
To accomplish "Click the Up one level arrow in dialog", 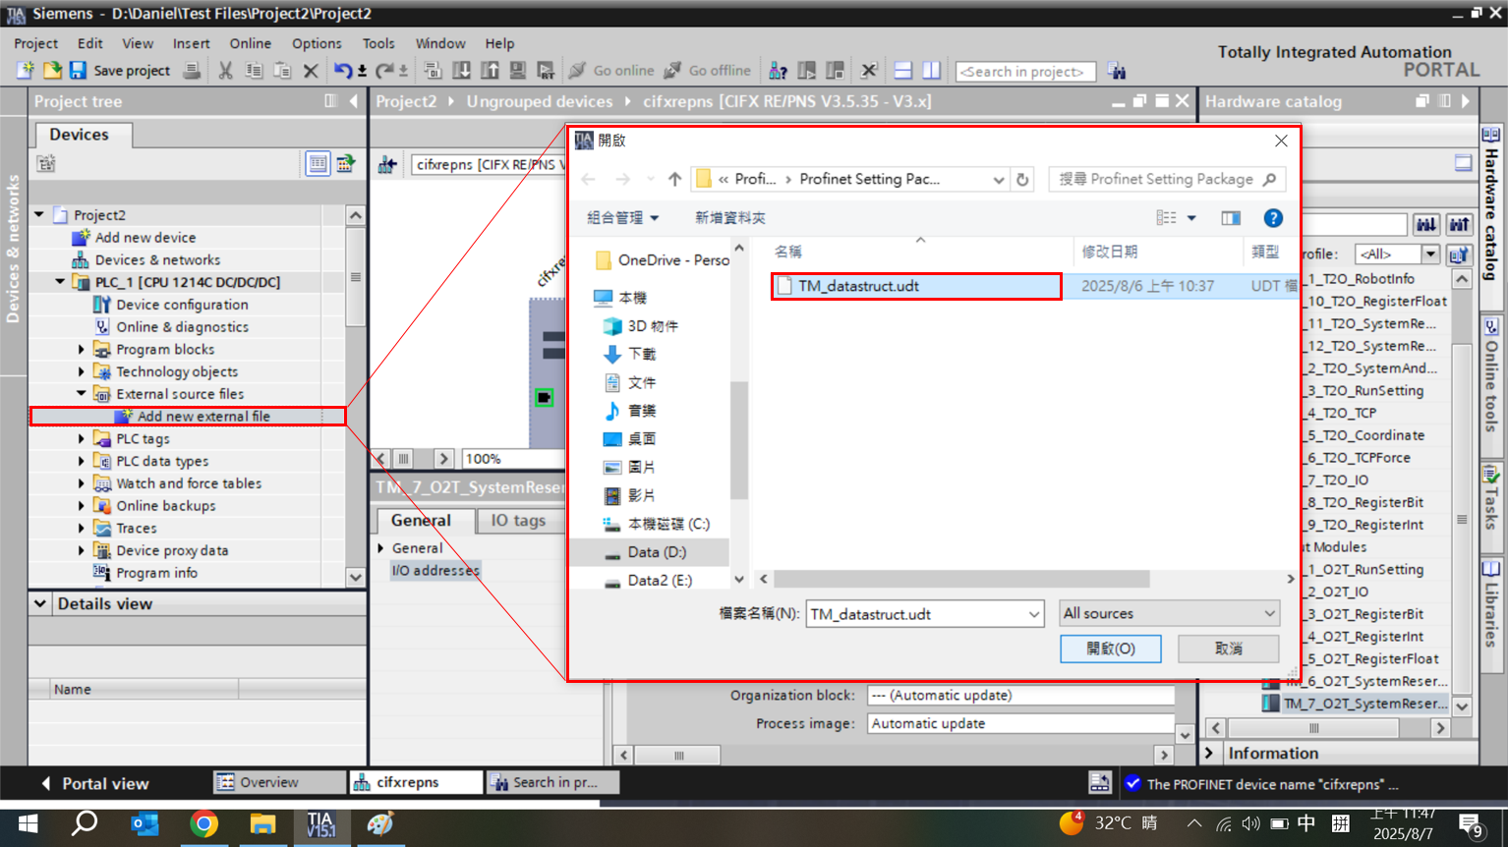I will point(674,179).
